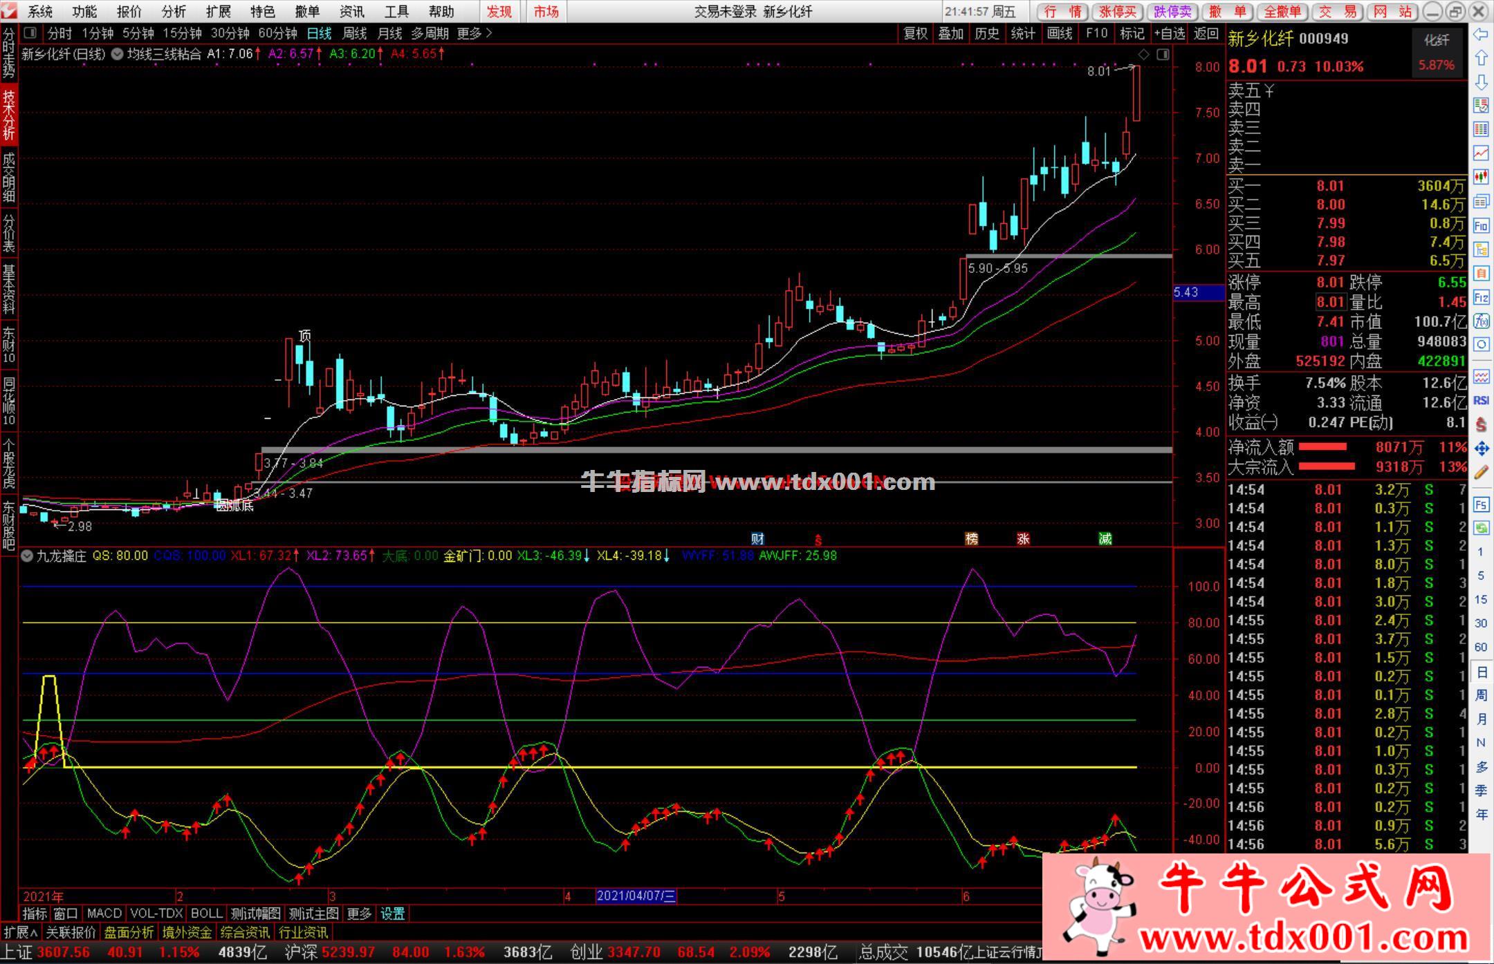Image resolution: width=1494 pixels, height=964 pixels.
Task: Select the 基本资料 vertical tab on the left
Action: [8, 289]
